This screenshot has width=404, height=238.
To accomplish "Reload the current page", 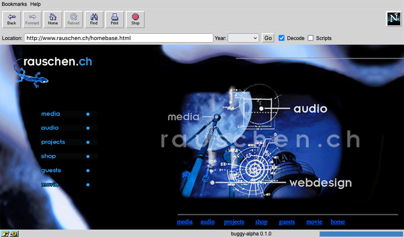I will 73,20.
